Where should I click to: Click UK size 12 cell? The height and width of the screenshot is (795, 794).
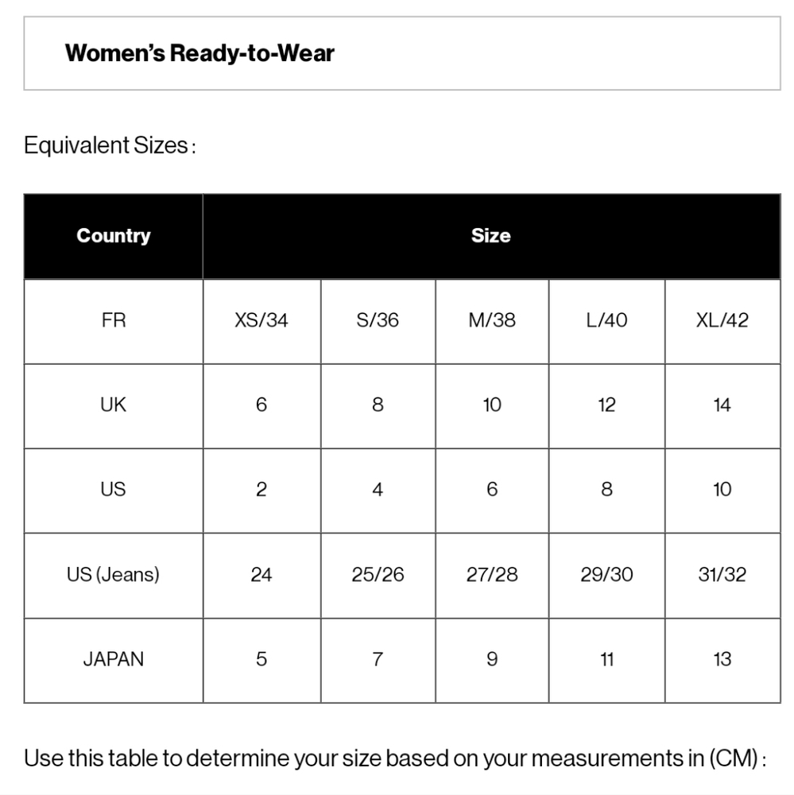point(606,405)
